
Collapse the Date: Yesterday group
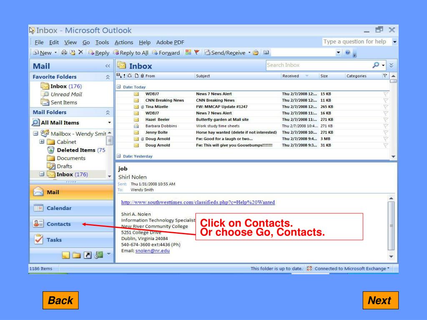[118, 156]
